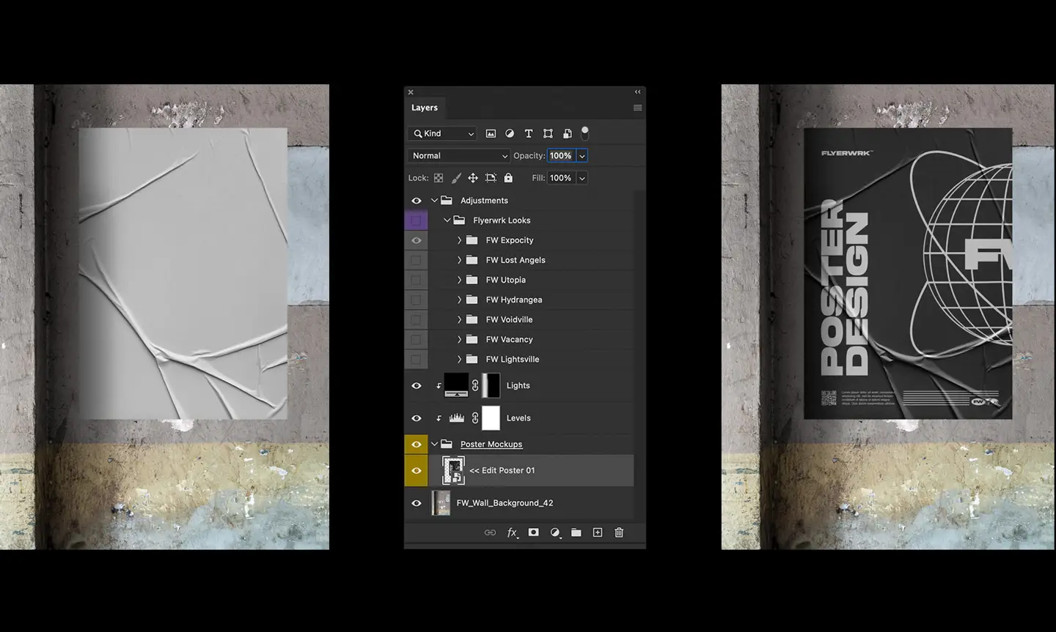Open the Opacity slider dropdown
Image resolution: width=1056 pixels, height=632 pixels.
(x=582, y=155)
